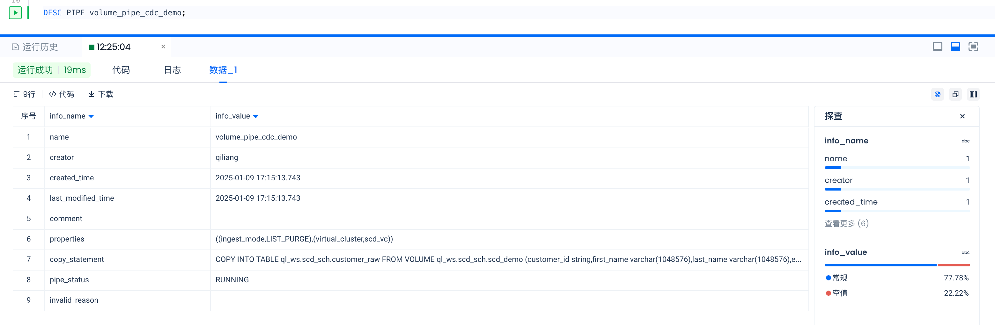
Task: Close the 探查 profiling panel
Action: pos(962,117)
